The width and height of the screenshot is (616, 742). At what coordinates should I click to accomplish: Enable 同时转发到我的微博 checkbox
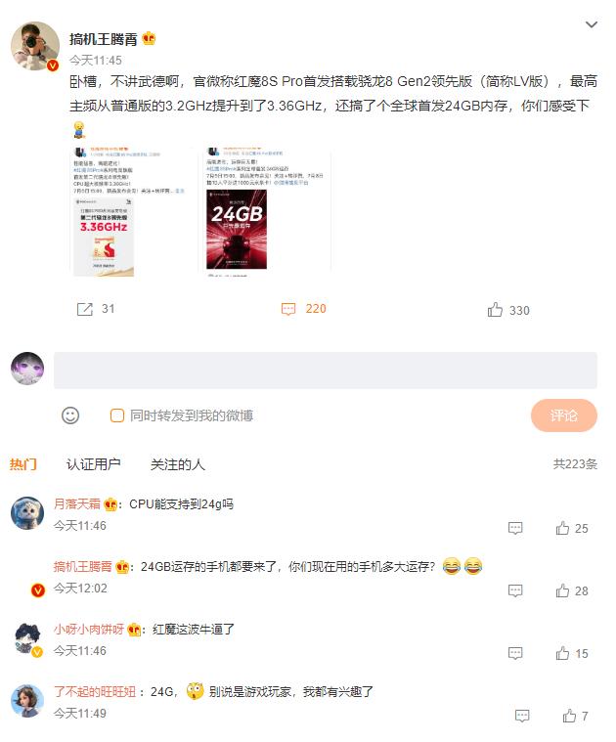[117, 415]
